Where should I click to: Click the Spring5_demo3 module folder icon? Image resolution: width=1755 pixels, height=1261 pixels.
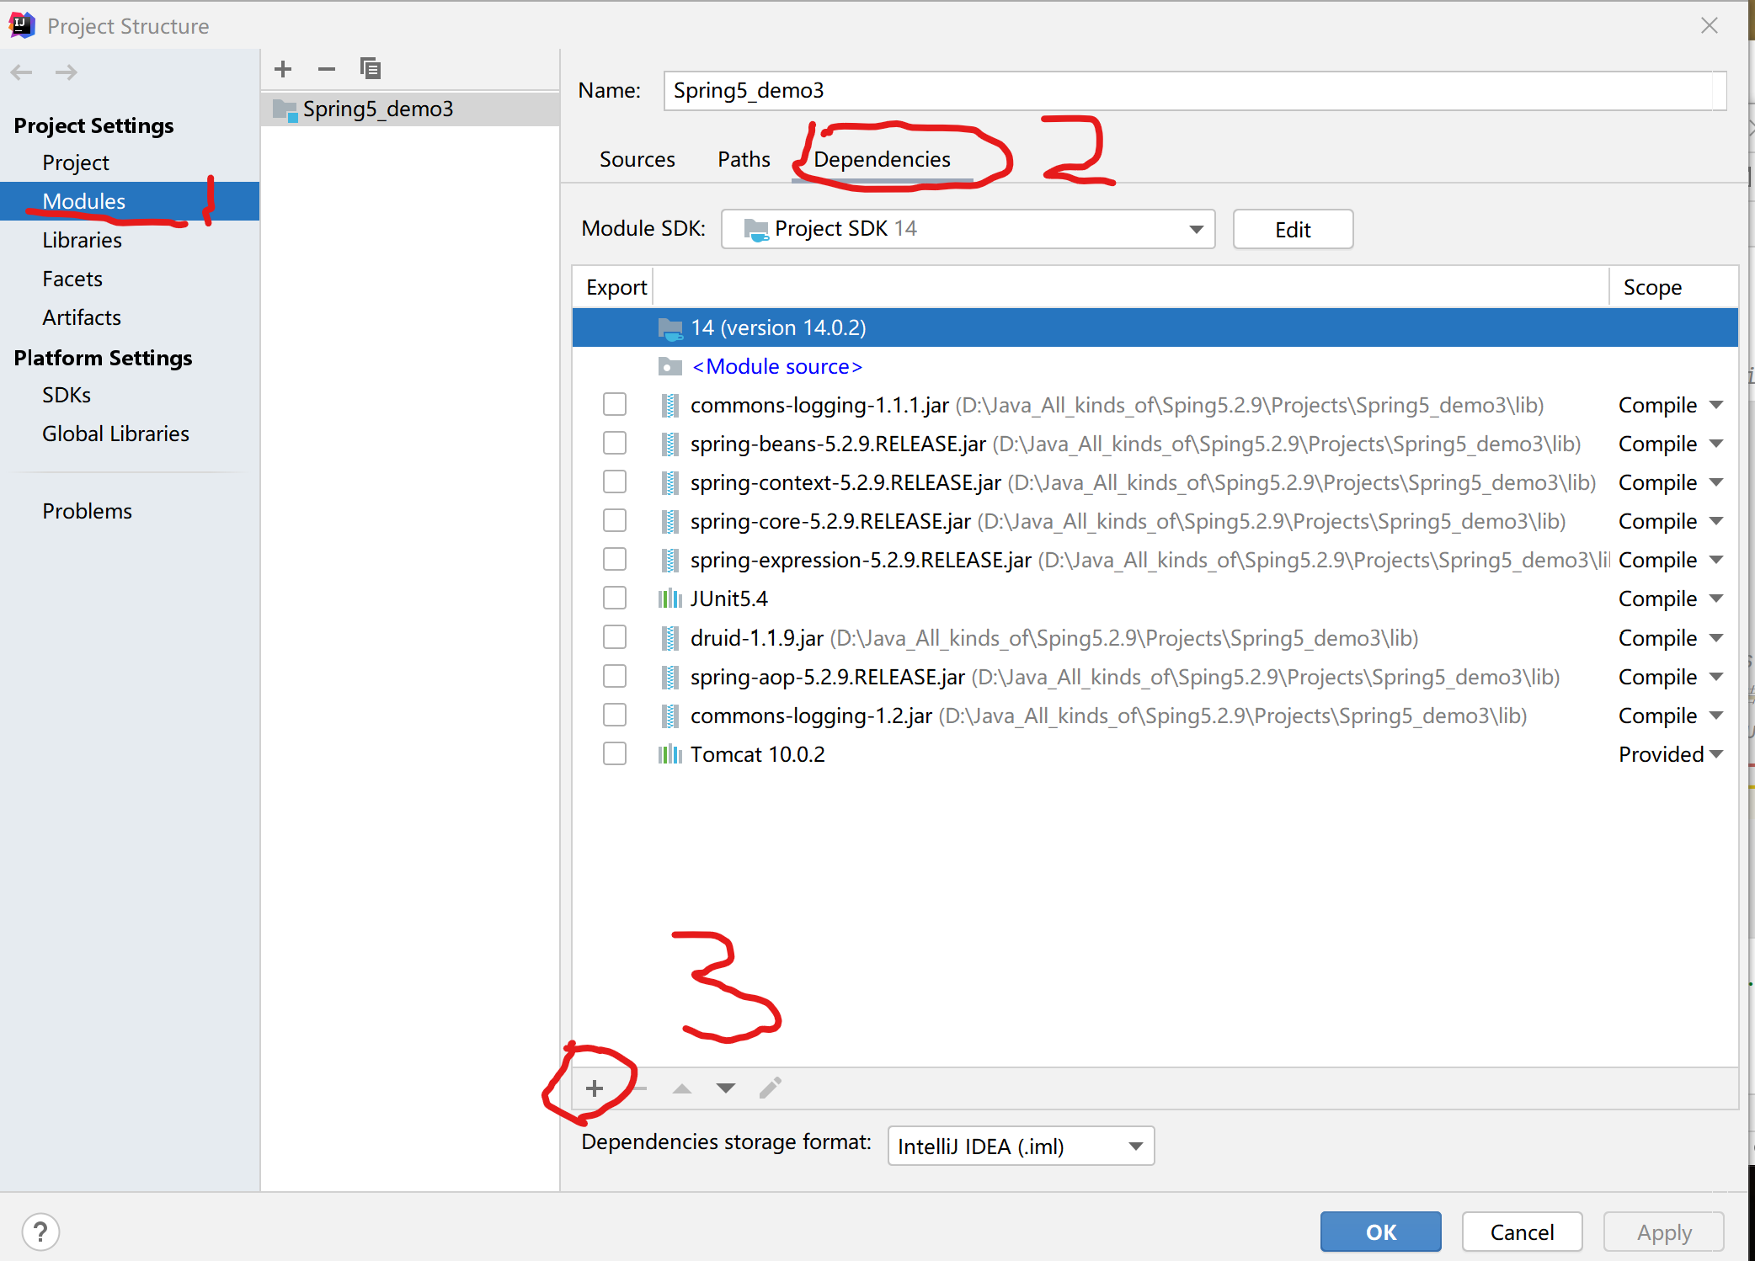coord(285,109)
